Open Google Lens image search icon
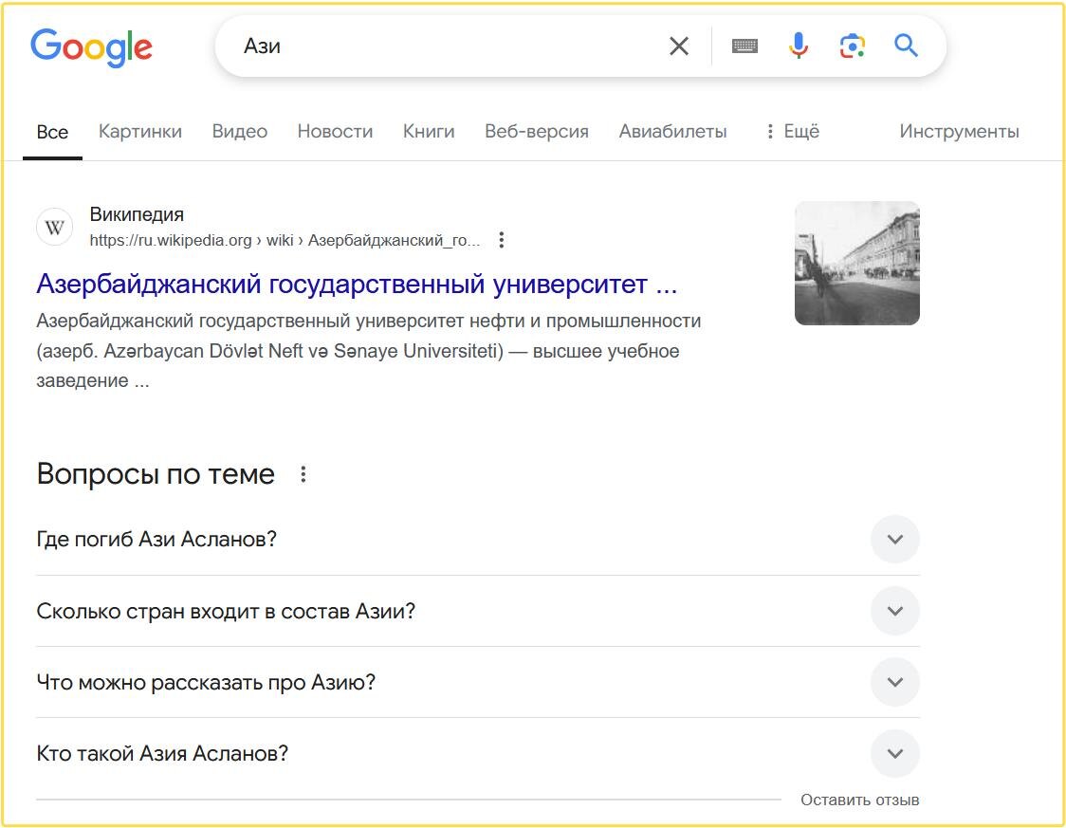Viewport: 1066px width, 828px height. pos(852,46)
